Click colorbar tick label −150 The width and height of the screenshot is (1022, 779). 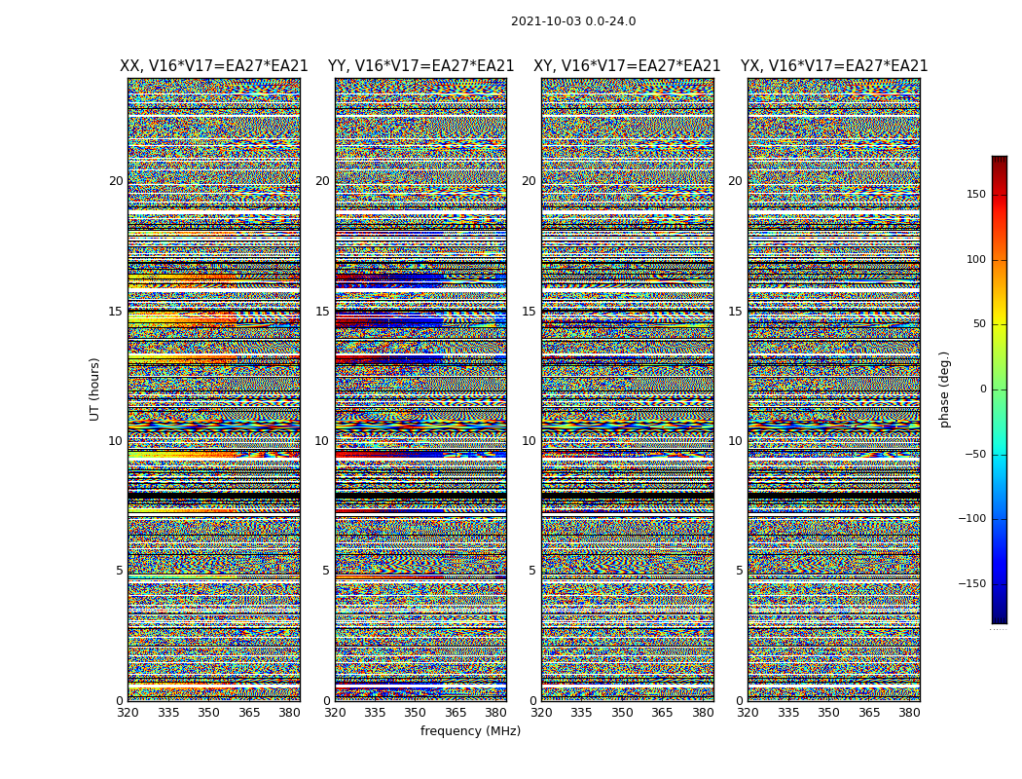click(971, 583)
